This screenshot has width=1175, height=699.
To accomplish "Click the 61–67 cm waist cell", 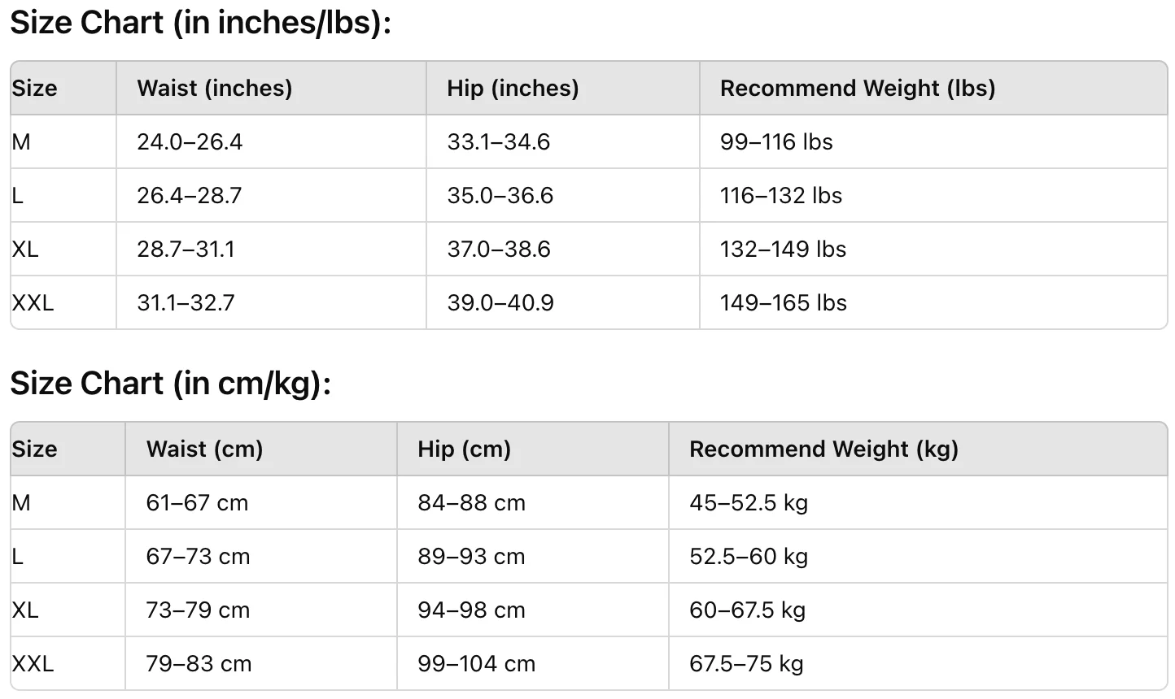I will [197, 502].
